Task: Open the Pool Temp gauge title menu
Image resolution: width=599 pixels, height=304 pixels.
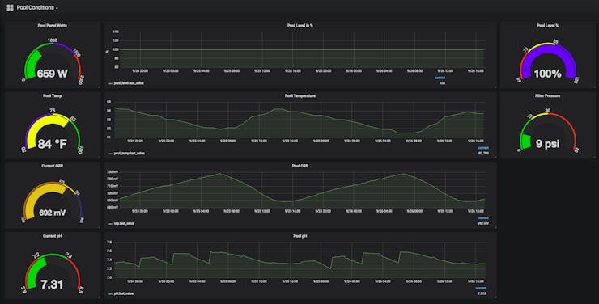Action: pos(53,95)
